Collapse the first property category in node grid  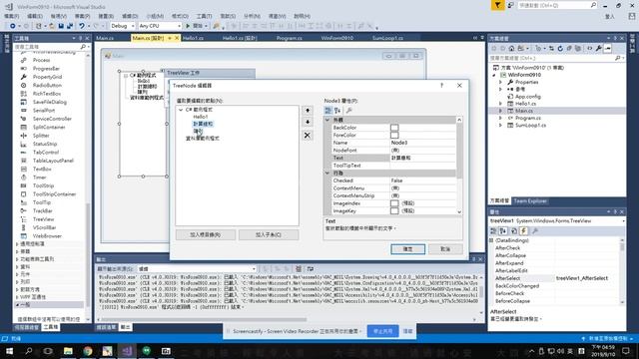327,120
